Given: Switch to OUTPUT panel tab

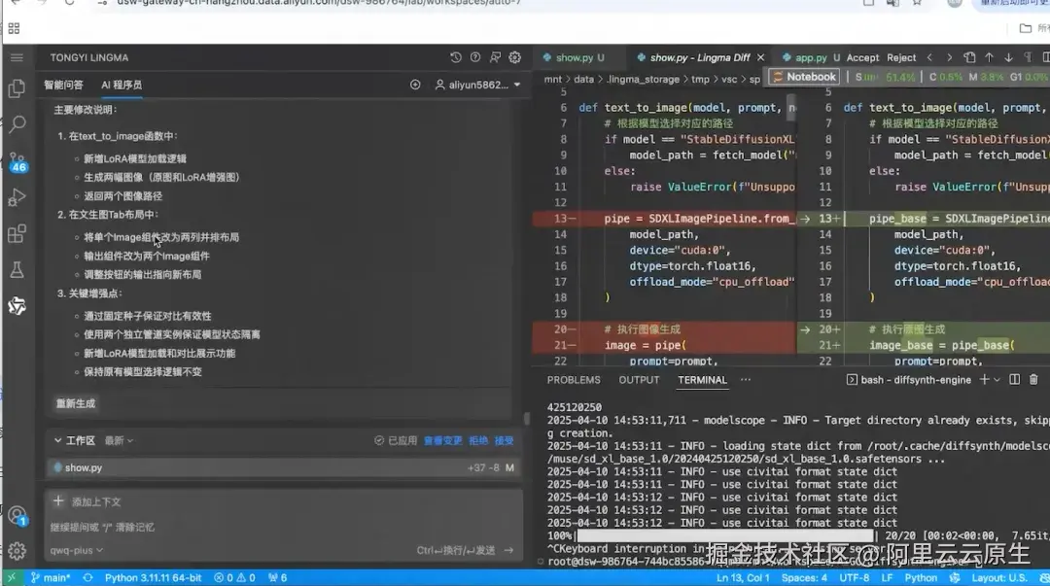Looking at the screenshot, I should 639,380.
